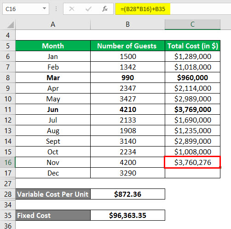Click the Name Box showing C16

pos(26,9)
